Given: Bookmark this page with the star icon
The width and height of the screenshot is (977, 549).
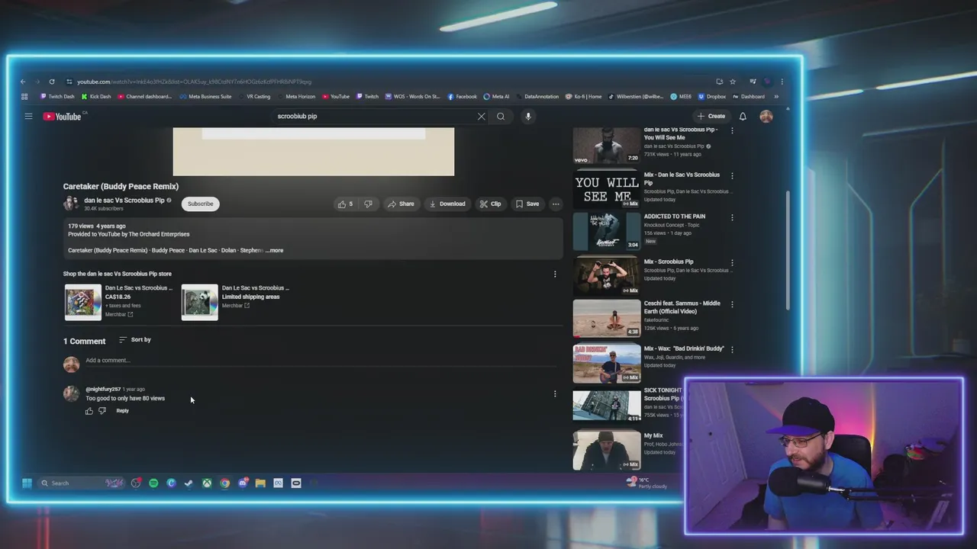Looking at the screenshot, I should (733, 82).
